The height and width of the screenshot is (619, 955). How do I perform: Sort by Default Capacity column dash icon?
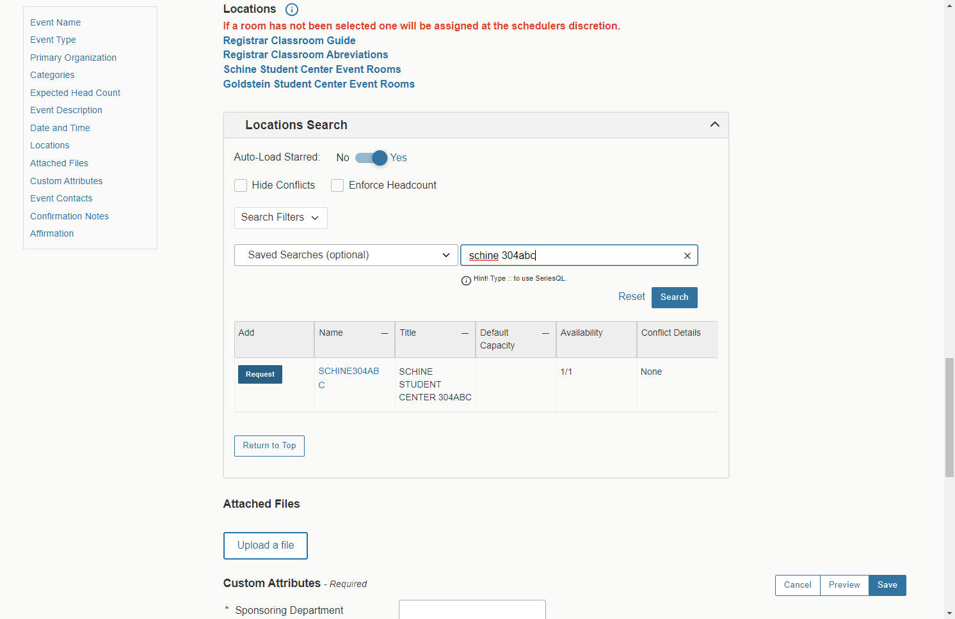coord(545,333)
